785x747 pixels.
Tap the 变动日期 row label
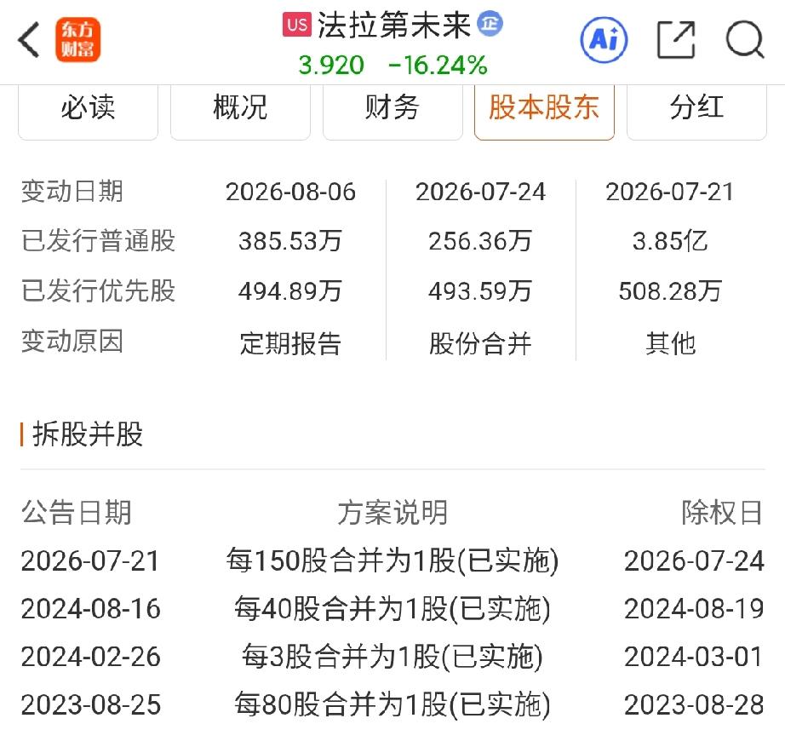(72, 192)
